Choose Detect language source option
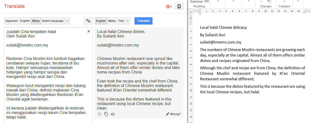311x123 pixels. tap(53, 21)
